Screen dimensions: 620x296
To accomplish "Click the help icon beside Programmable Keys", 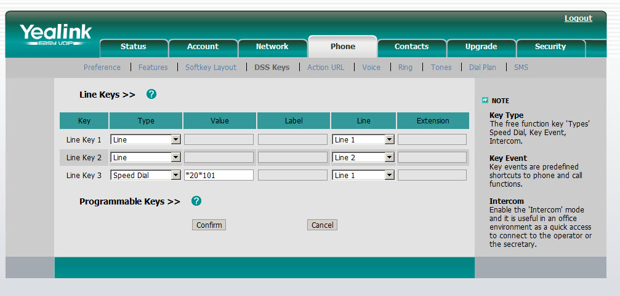I will [196, 201].
